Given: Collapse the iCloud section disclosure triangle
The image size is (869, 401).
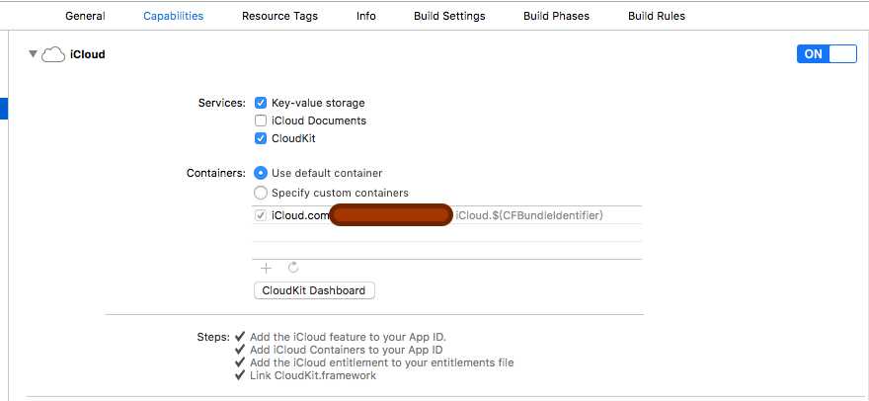Looking at the screenshot, I should [x=34, y=53].
